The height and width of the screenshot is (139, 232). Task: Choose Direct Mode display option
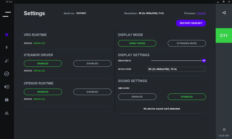coord(137,43)
